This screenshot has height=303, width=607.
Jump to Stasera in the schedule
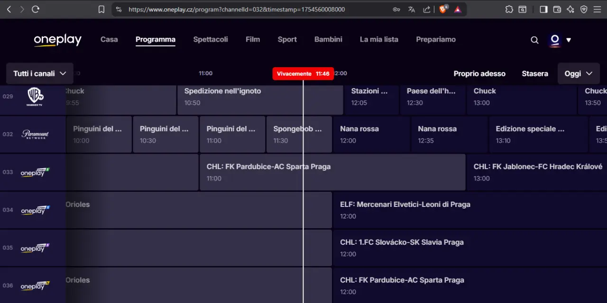coord(535,73)
